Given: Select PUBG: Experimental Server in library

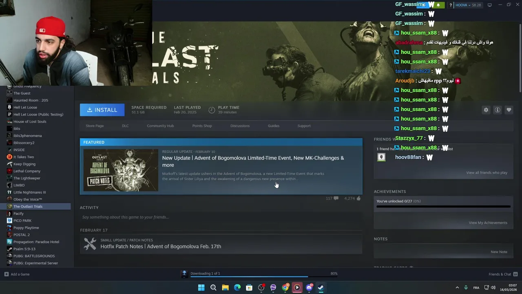Looking at the screenshot, I should (x=35, y=263).
